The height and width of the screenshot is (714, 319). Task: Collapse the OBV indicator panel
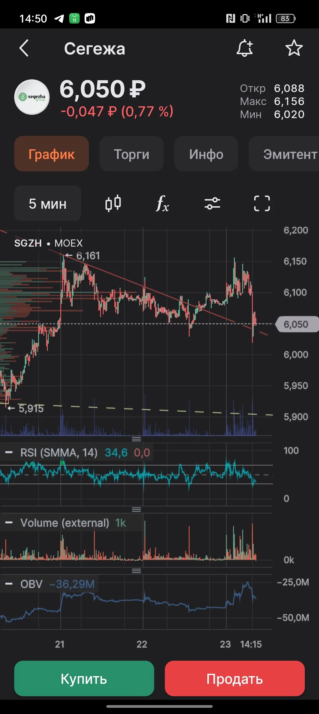[9, 584]
